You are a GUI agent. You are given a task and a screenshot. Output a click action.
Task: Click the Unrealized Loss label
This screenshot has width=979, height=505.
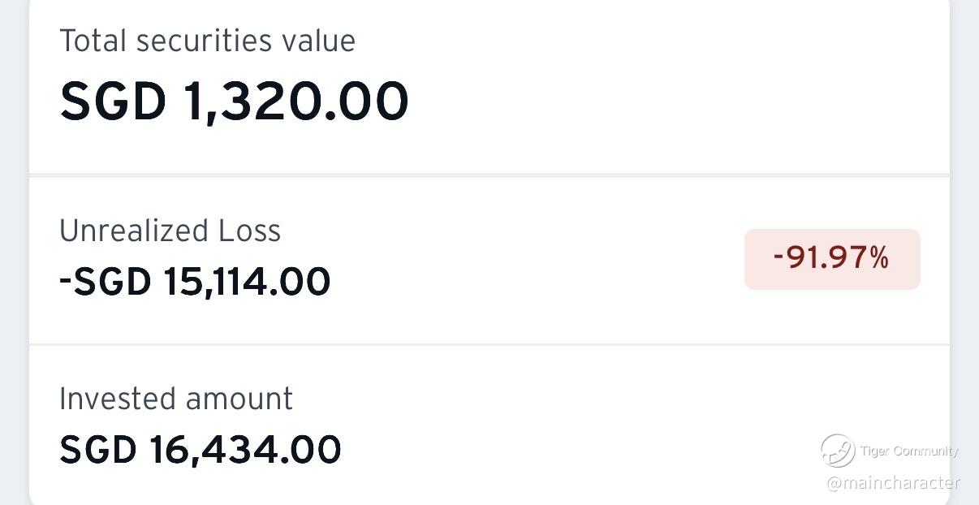coord(170,231)
